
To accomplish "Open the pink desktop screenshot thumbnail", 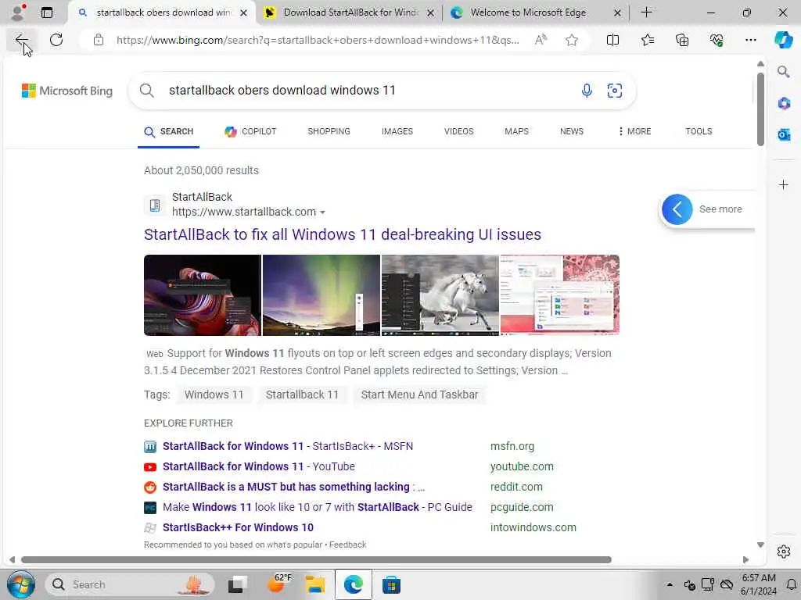I will coord(560,295).
